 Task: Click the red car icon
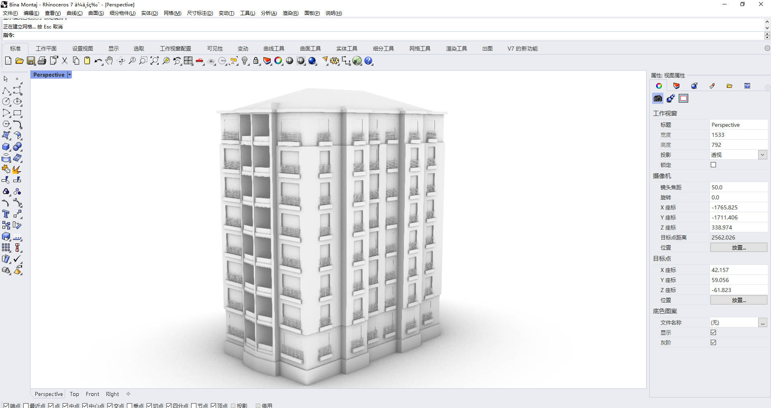point(200,61)
